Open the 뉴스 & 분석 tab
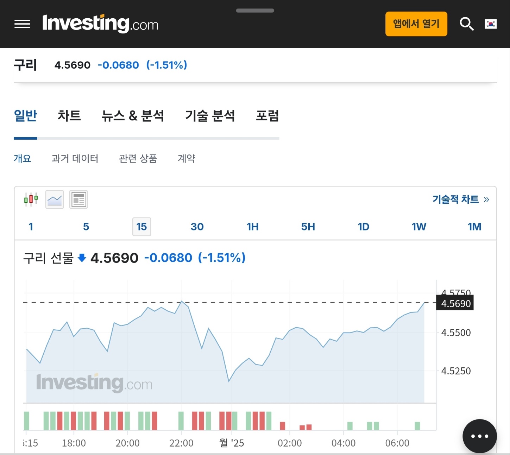 [133, 115]
